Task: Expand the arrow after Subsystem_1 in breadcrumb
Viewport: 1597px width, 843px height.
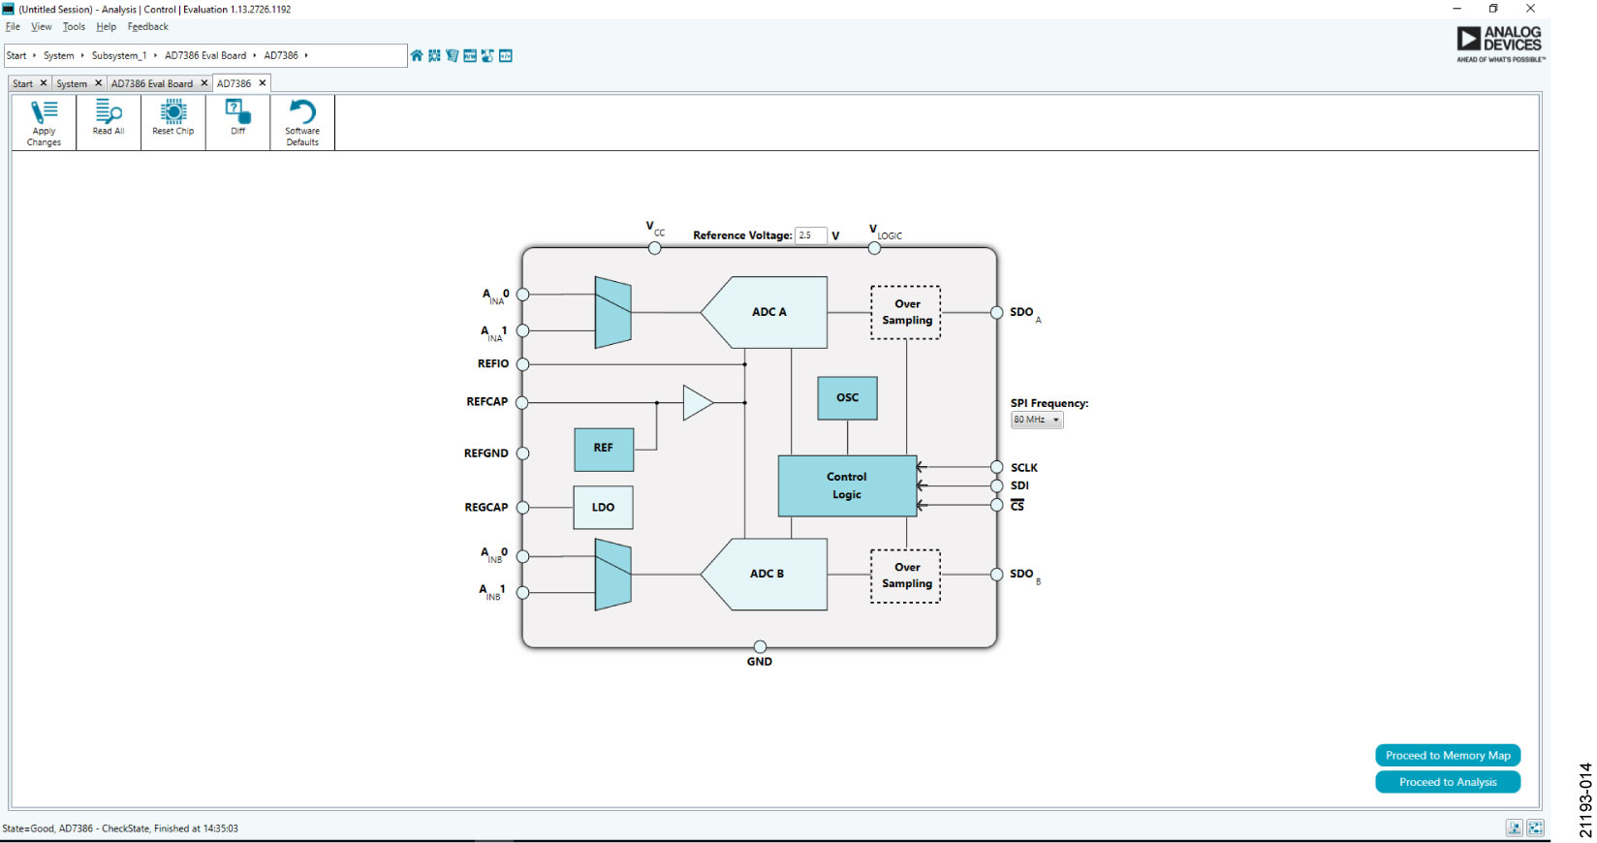Action: click(155, 56)
